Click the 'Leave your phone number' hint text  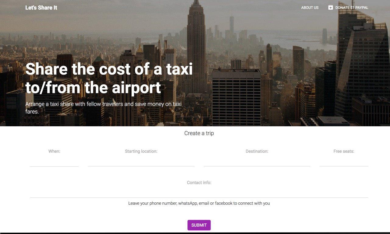coord(199,203)
